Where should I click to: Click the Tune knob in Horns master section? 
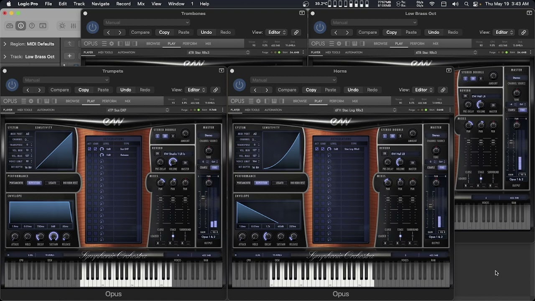(436, 151)
